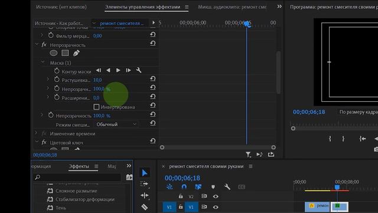
Task: Toggle the captions CC button in timeline
Action: [x=242, y=187]
